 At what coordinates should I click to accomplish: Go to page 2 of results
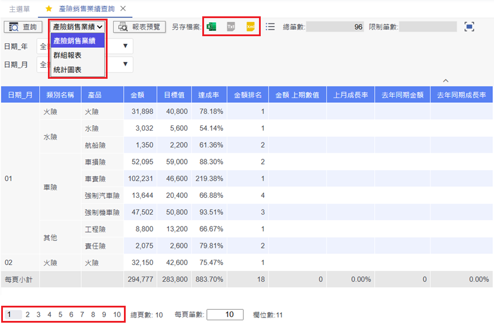point(27,314)
